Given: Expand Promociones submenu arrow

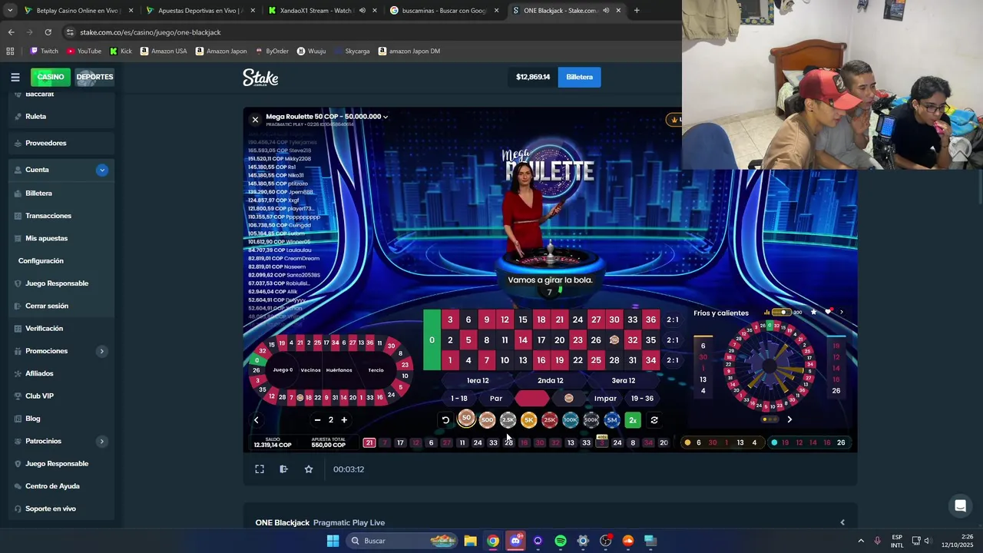Looking at the screenshot, I should (x=102, y=351).
